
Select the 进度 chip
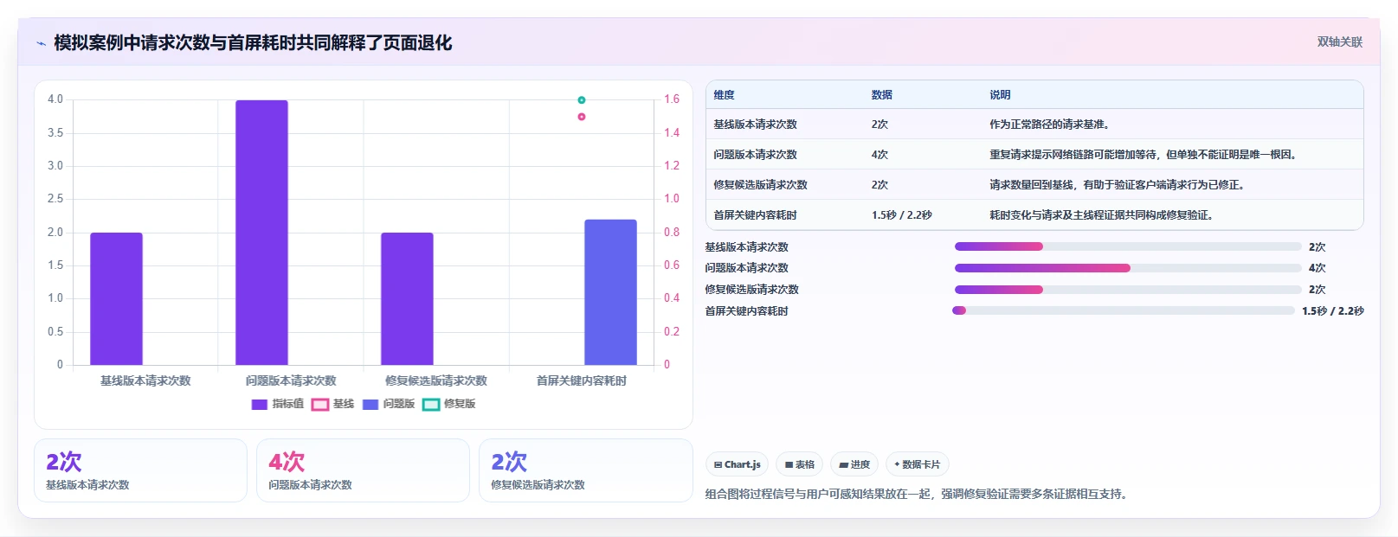point(854,464)
